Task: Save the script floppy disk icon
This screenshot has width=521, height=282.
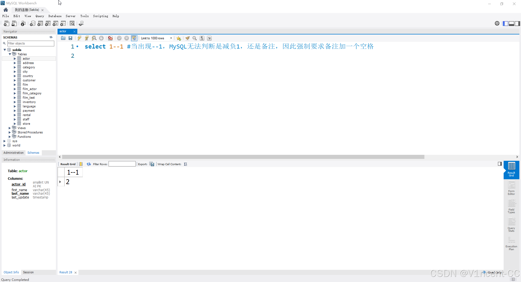Action: point(71,38)
